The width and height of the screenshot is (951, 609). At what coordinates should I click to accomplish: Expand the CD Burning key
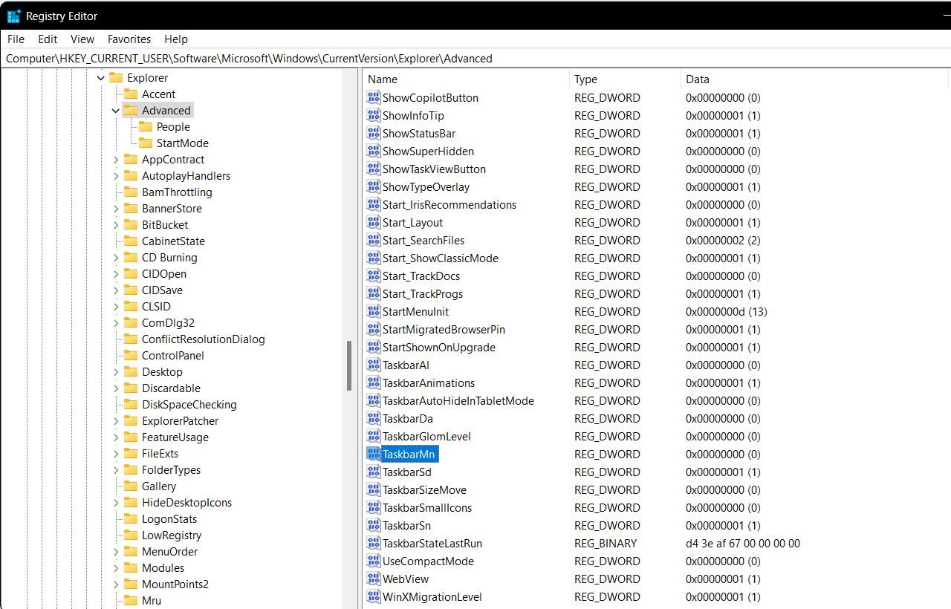pyautogui.click(x=116, y=257)
